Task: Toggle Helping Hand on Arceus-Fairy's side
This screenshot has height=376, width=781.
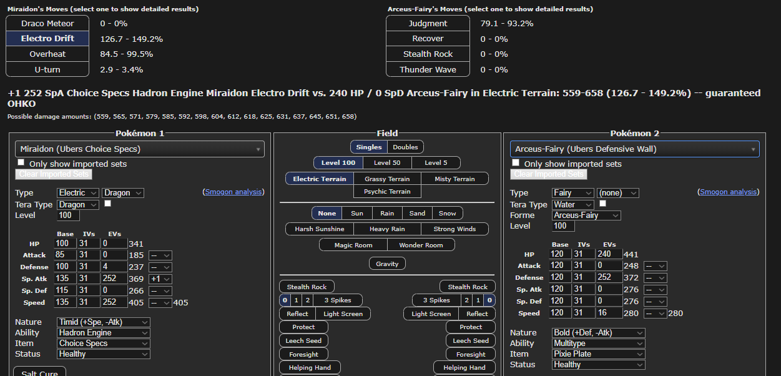Action: [x=464, y=367]
